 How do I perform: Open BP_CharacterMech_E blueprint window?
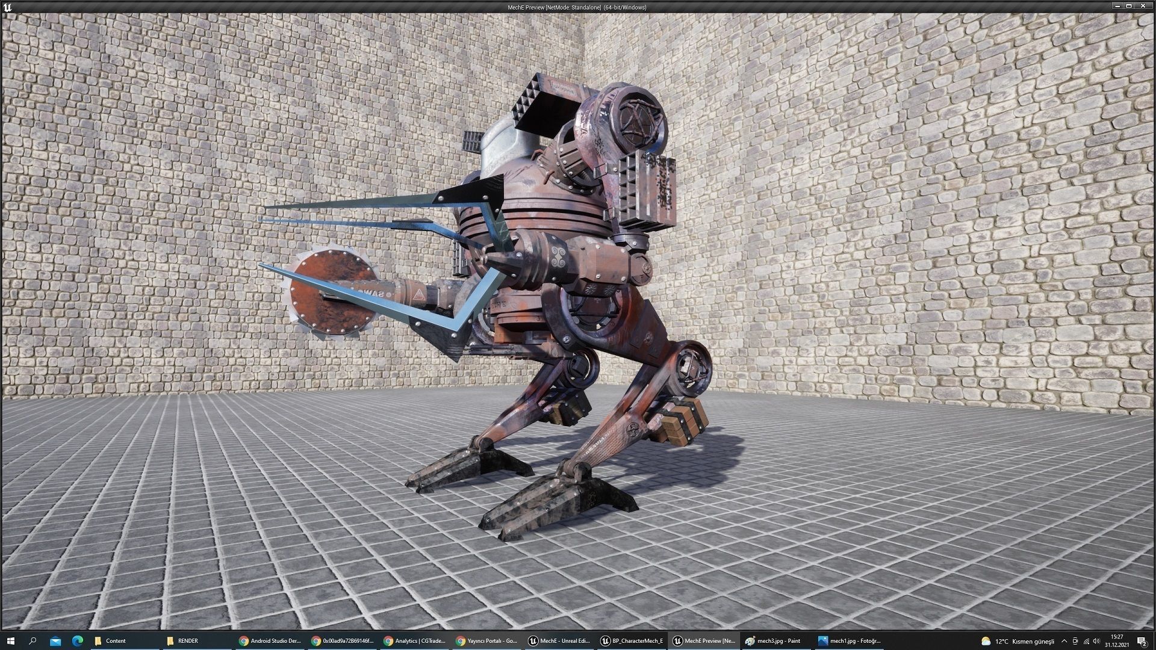coord(632,641)
